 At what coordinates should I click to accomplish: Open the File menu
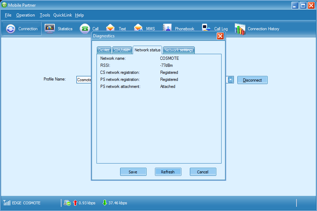point(8,15)
